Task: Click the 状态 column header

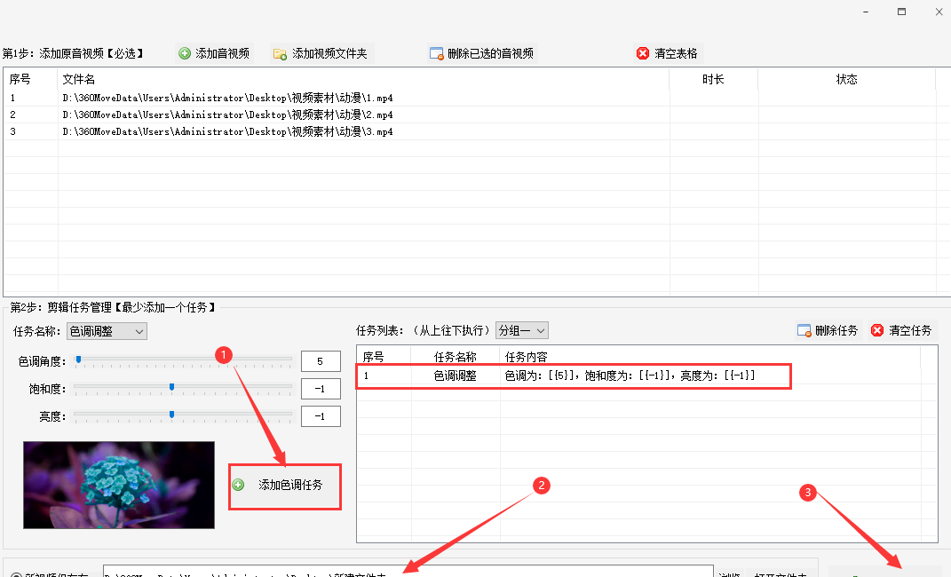Action: pos(847,79)
